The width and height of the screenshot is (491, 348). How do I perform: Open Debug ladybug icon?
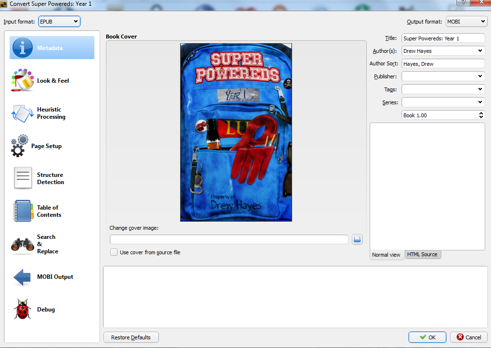pos(22,309)
